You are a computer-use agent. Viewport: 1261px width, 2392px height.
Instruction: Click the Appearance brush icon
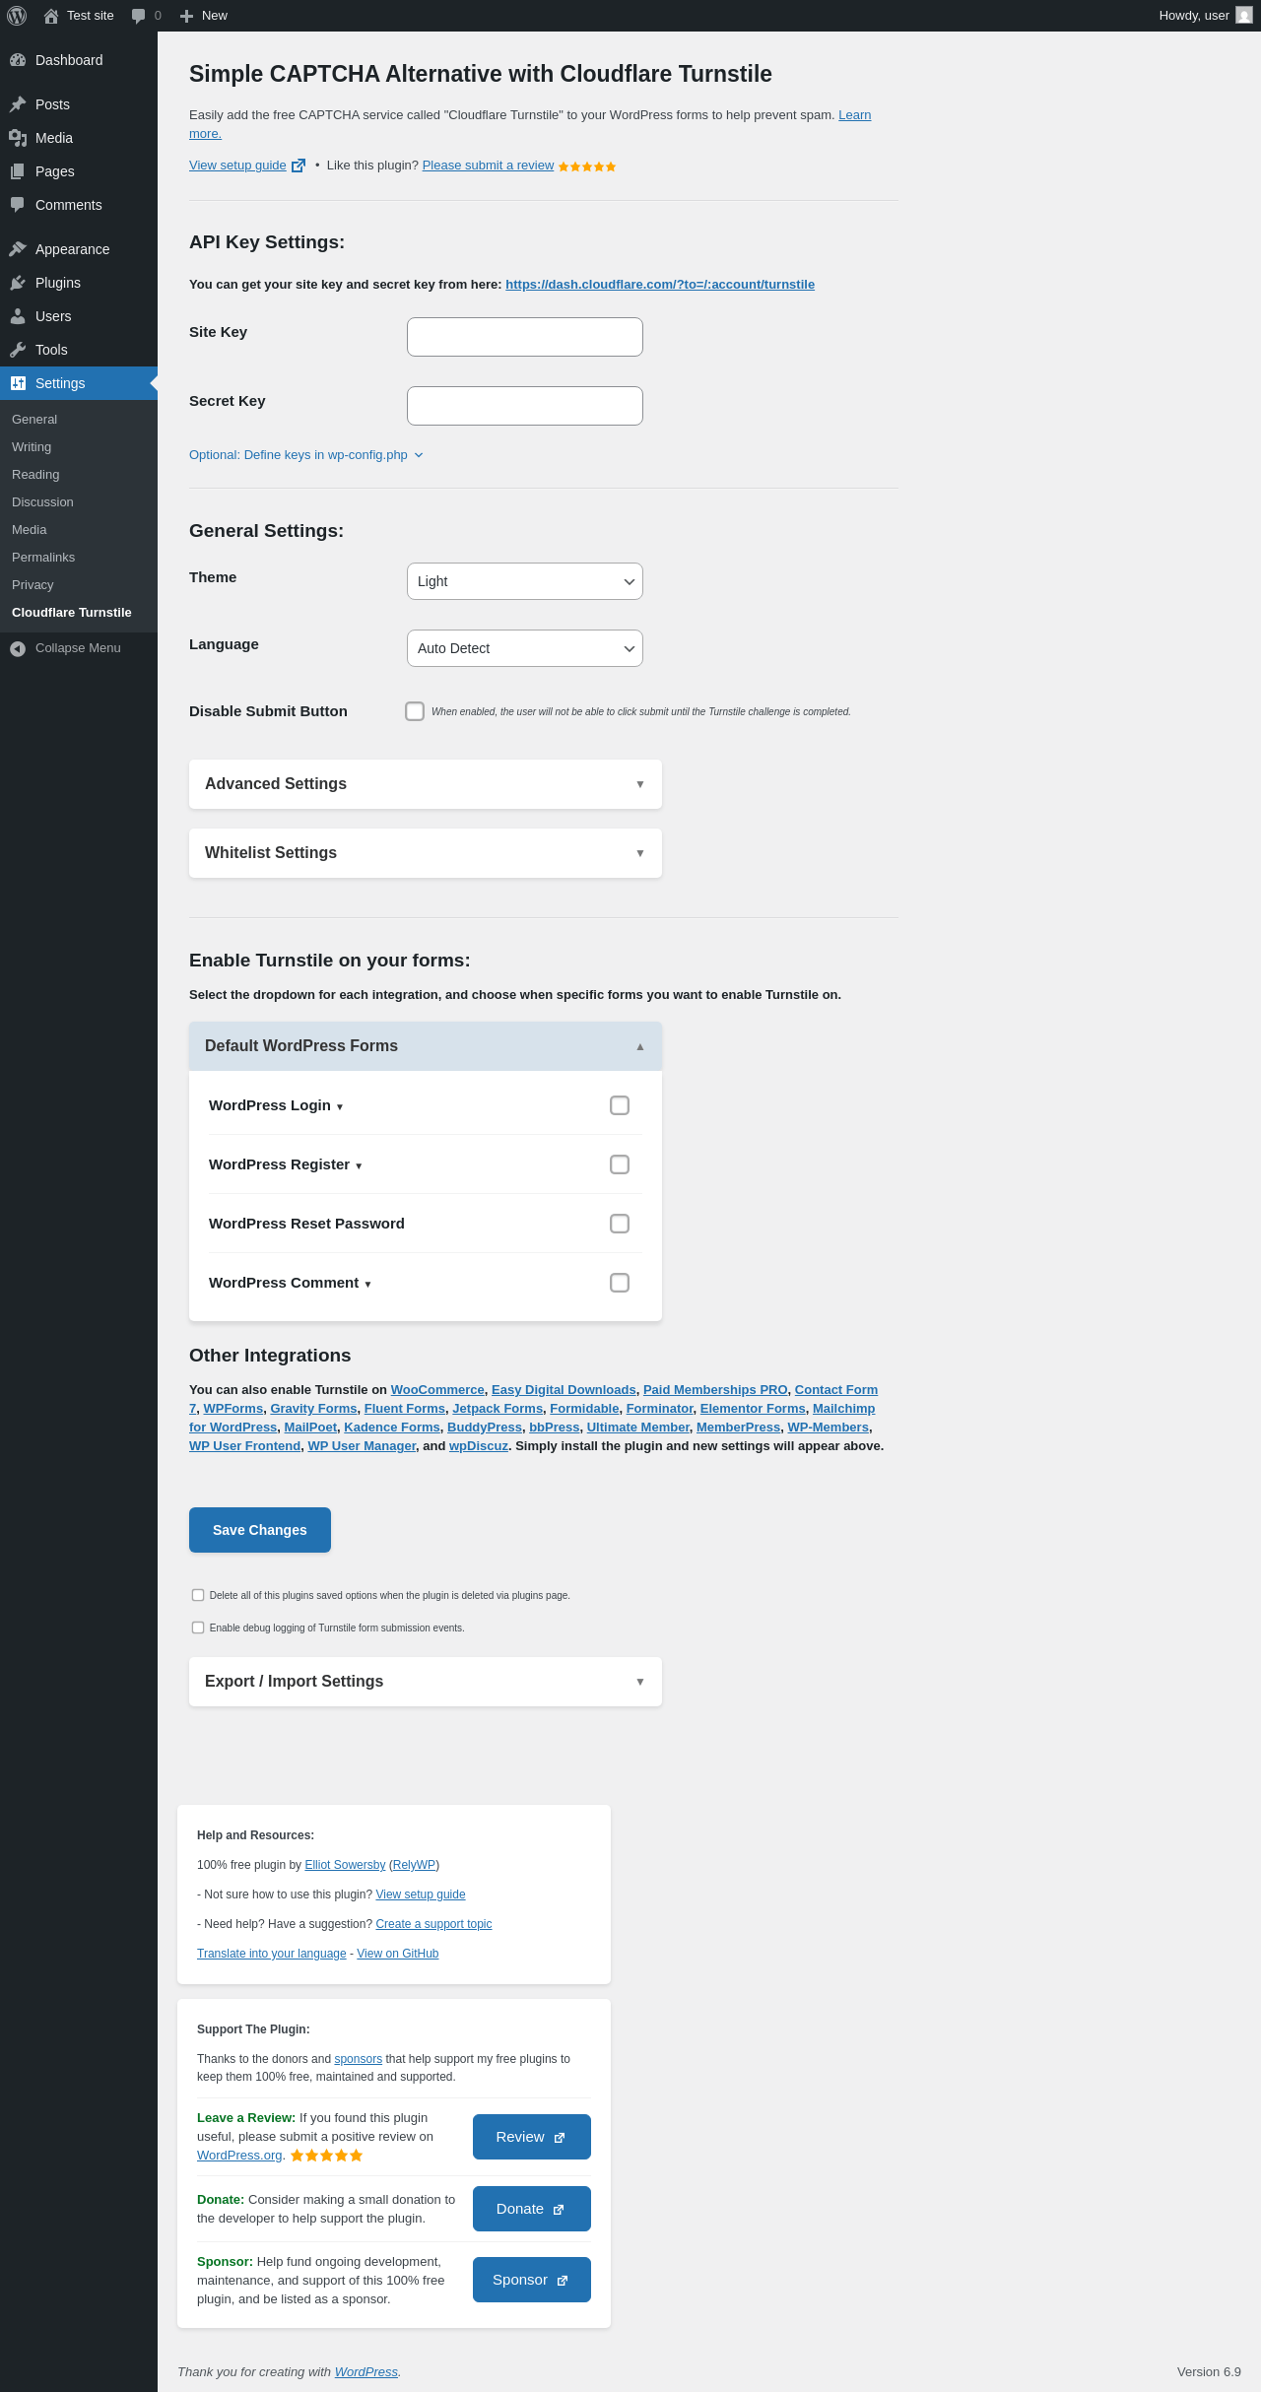(x=18, y=249)
